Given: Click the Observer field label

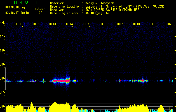Looking at the screenshot, I should pyautogui.click(x=57, y=3).
